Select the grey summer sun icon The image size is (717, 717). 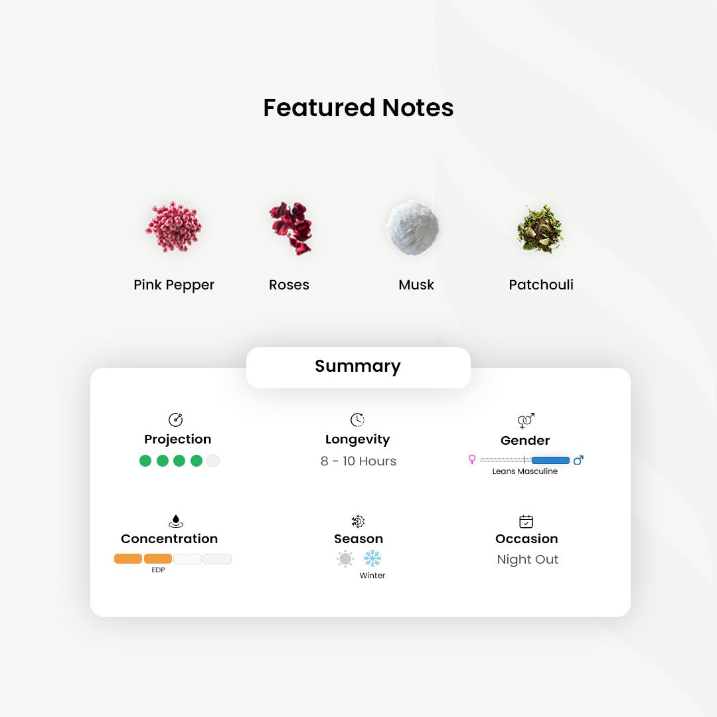click(345, 559)
